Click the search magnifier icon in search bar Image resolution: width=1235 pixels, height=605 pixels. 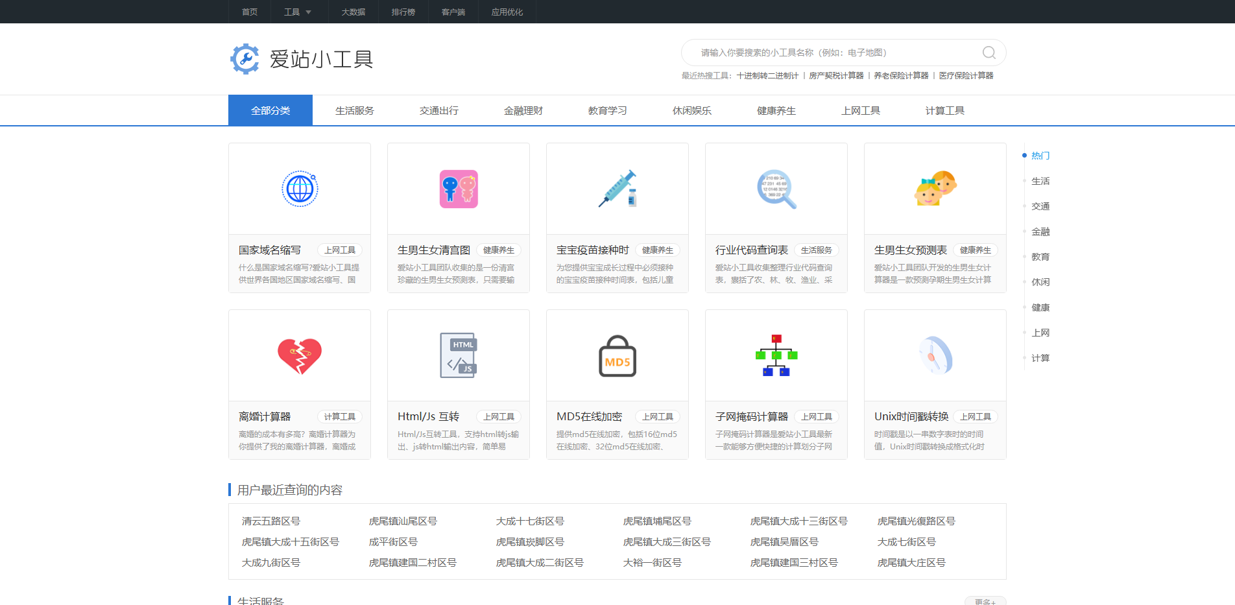point(988,53)
